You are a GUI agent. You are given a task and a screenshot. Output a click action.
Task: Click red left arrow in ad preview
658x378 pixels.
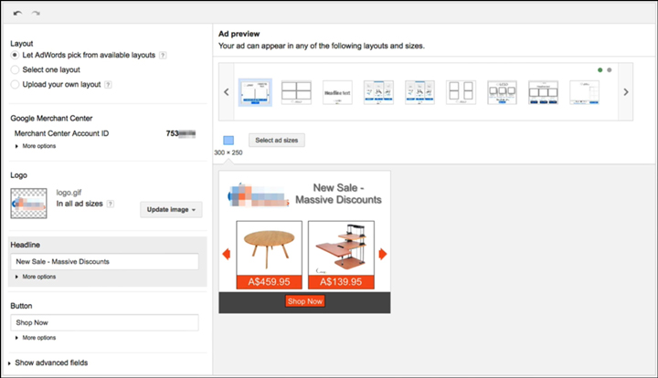pos(225,254)
